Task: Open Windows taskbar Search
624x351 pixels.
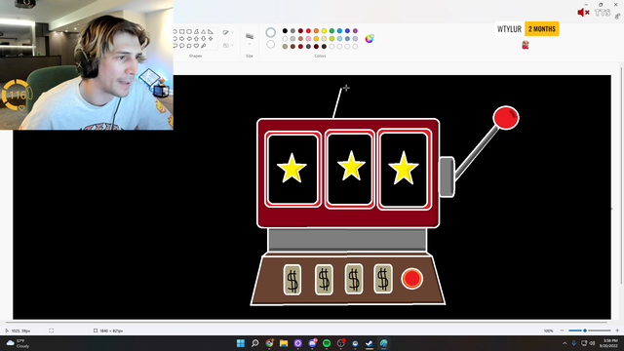Action: coord(255,343)
